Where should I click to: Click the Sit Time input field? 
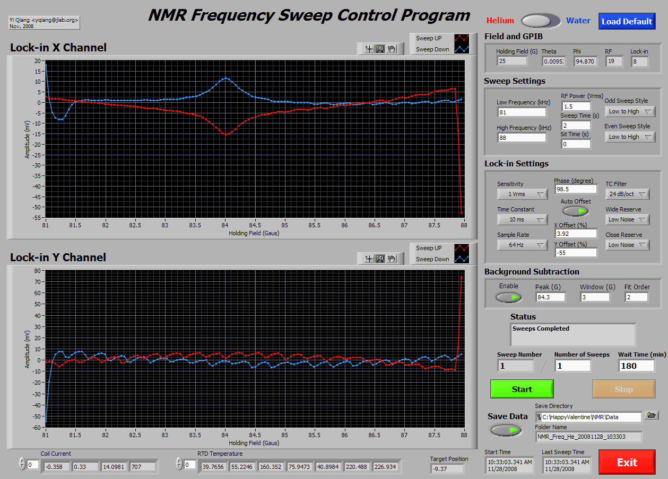tap(576, 144)
